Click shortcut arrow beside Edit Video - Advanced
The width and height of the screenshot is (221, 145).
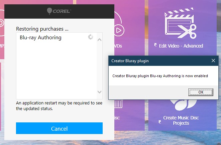[155, 45]
